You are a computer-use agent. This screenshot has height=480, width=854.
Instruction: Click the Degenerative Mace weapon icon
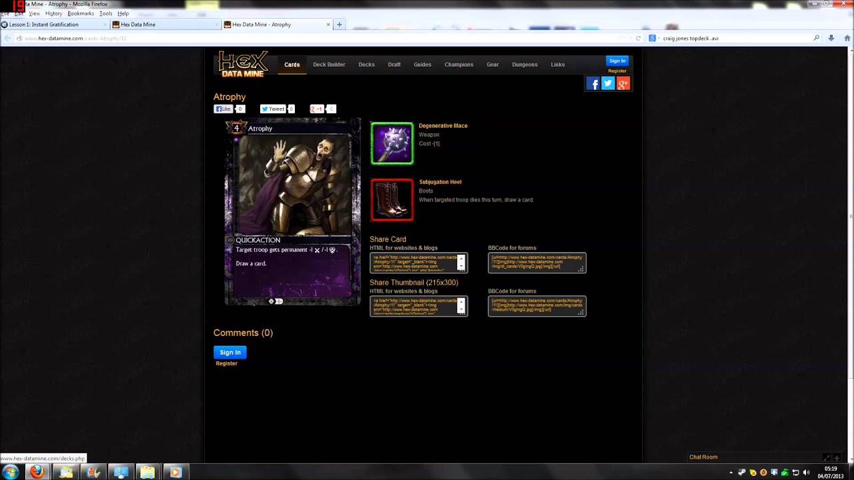392,143
